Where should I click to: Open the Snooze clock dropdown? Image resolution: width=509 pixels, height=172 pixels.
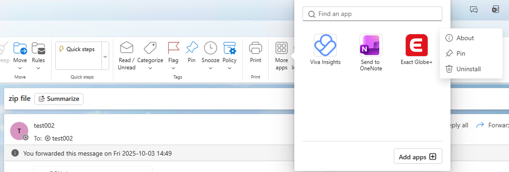pos(210,68)
